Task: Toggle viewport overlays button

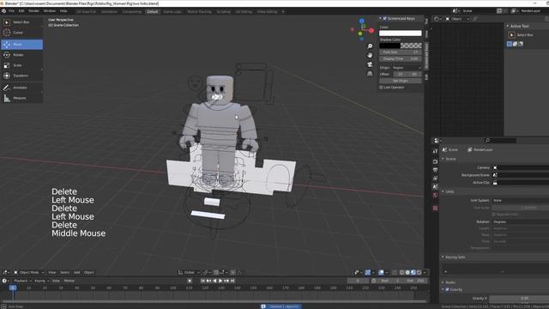Action: pos(381,273)
